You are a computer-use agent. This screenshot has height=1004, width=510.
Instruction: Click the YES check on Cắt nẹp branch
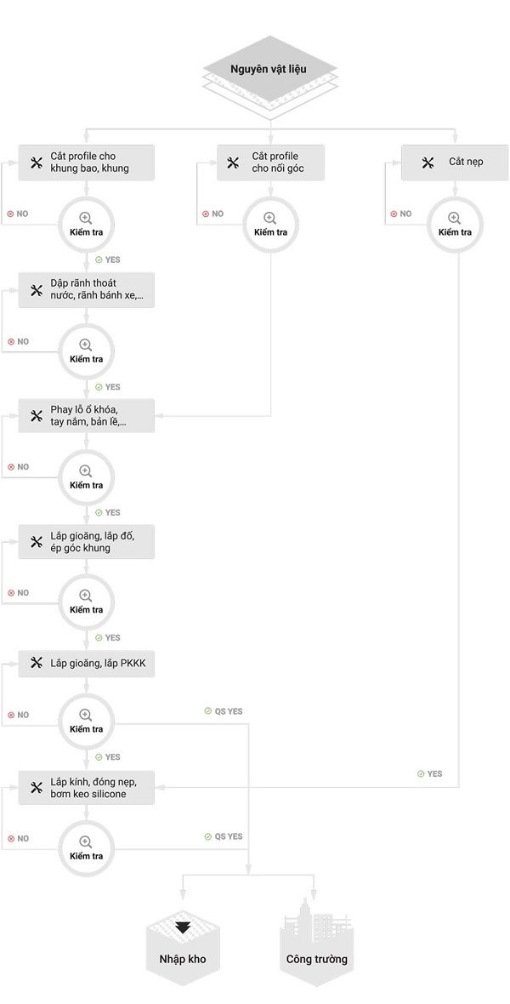tap(429, 773)
